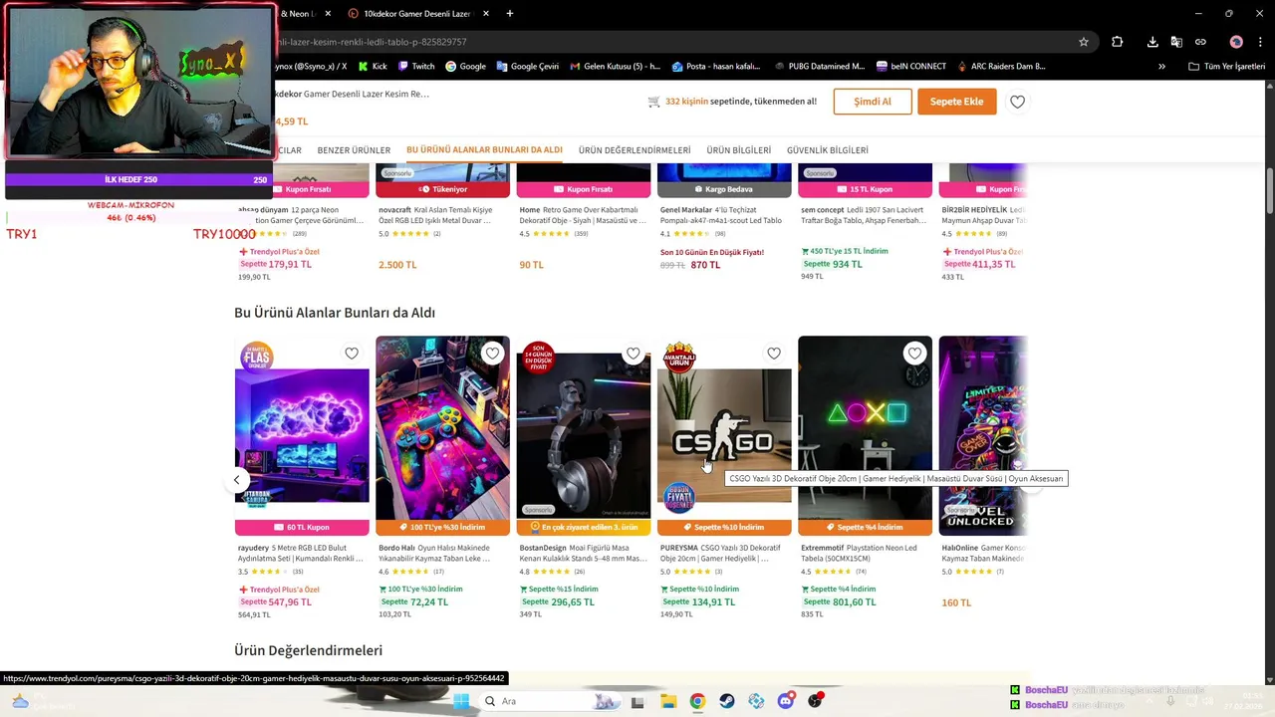Viewport: 1275px width, 717px height.
Task: Click the Şimdi Al button
Action: (873, 102)
